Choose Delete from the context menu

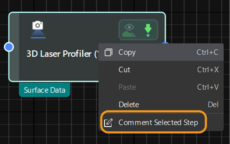click(161, 104)
